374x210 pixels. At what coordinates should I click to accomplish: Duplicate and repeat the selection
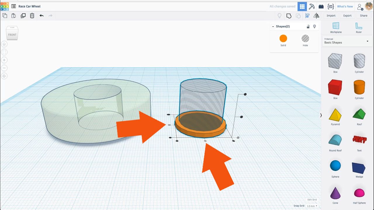click(23, 16)
